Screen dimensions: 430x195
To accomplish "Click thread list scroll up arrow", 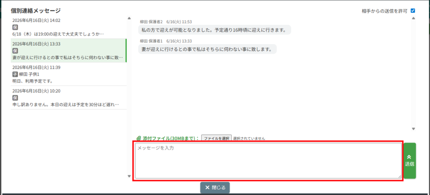I will coord(129,18).
